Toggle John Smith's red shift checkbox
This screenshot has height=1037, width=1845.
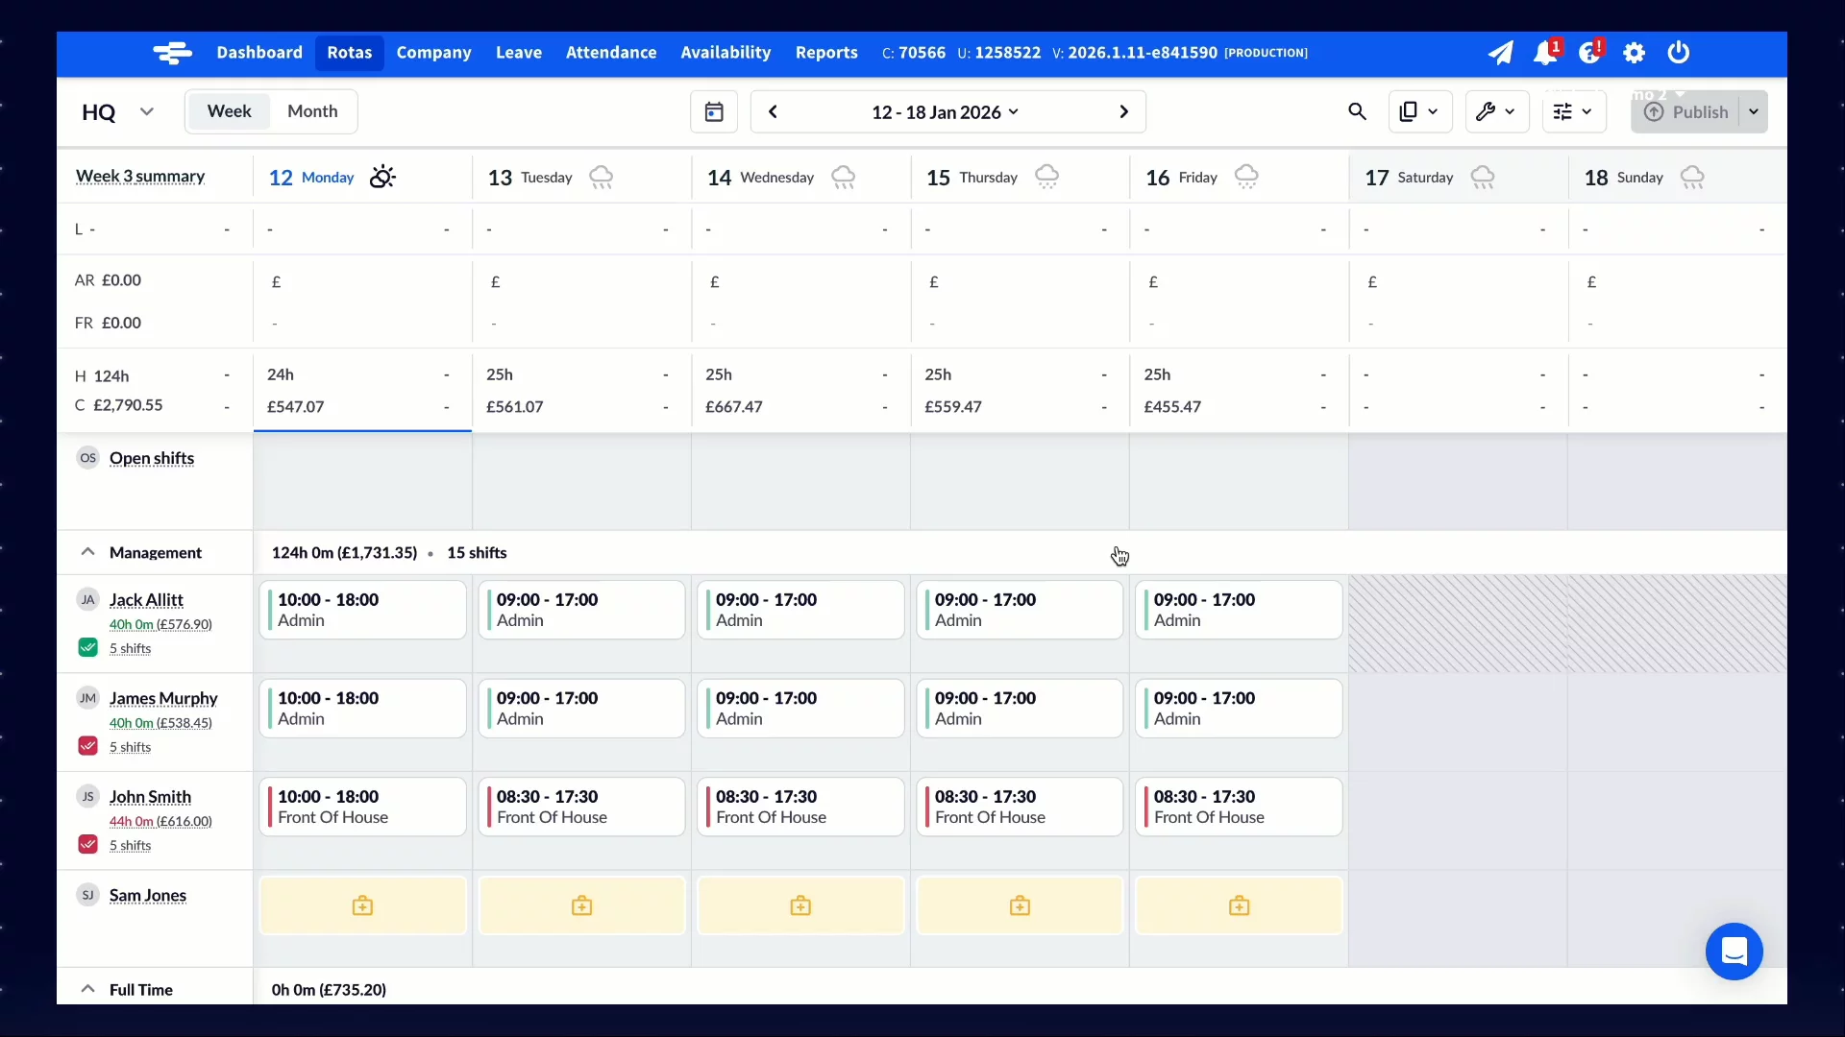[x=87, y=845]
